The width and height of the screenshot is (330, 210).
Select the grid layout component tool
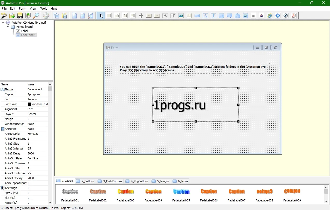[133, 16]
